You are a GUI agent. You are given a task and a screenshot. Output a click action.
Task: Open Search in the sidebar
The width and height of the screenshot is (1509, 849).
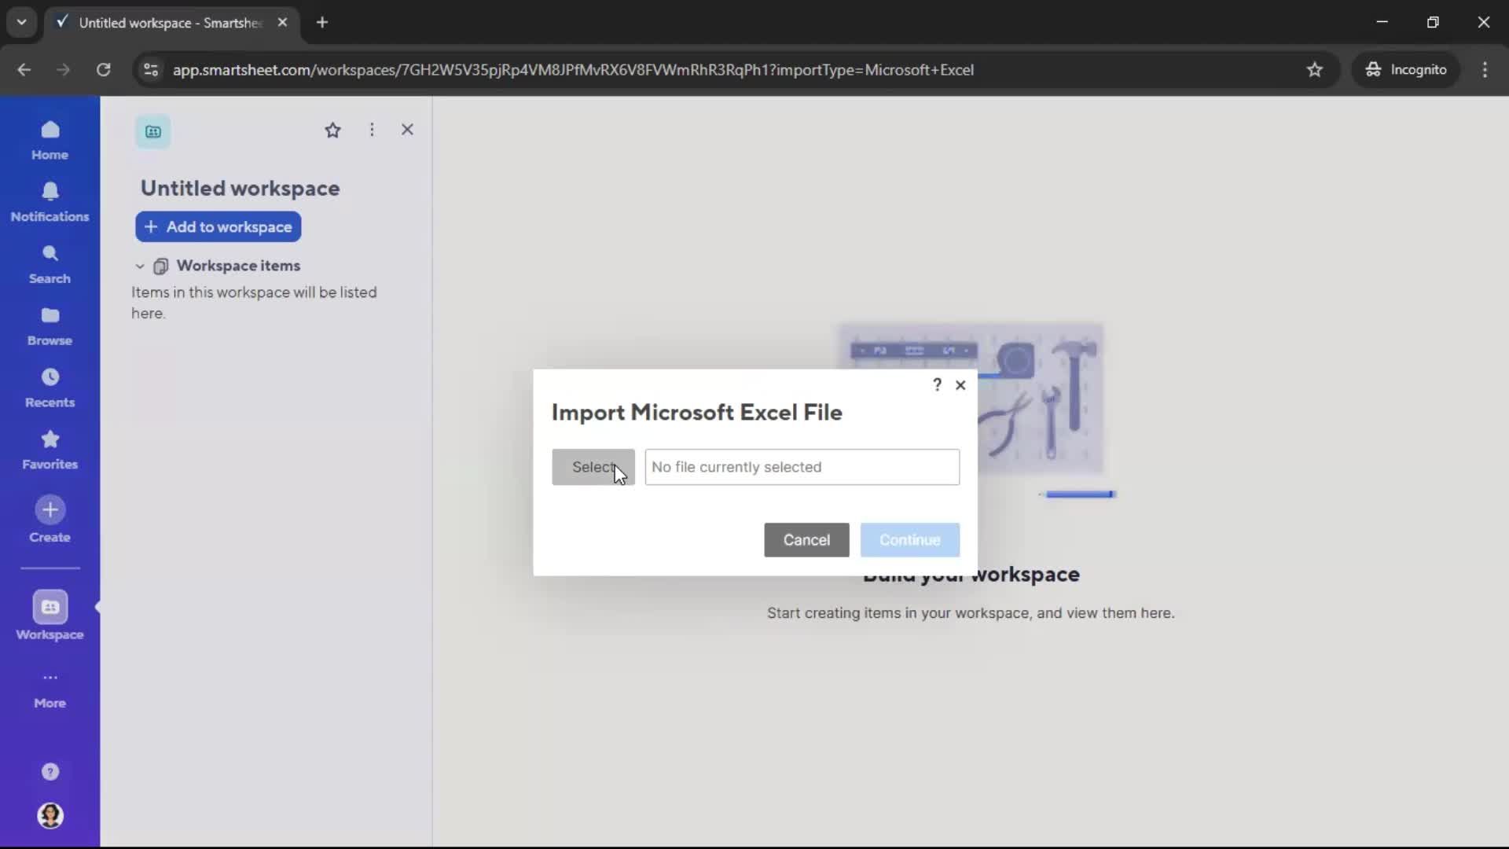click(x=50, y=263)
